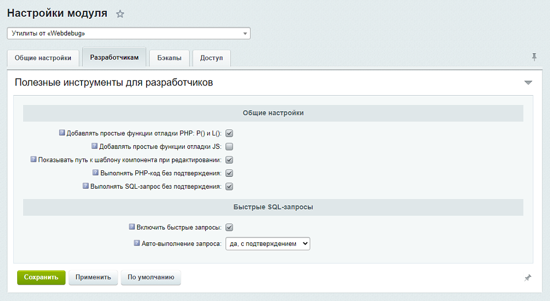Click help icon beside execute PHP code option
The width and height of the screenshot is (550, 301).
click(x=96, y=173)
